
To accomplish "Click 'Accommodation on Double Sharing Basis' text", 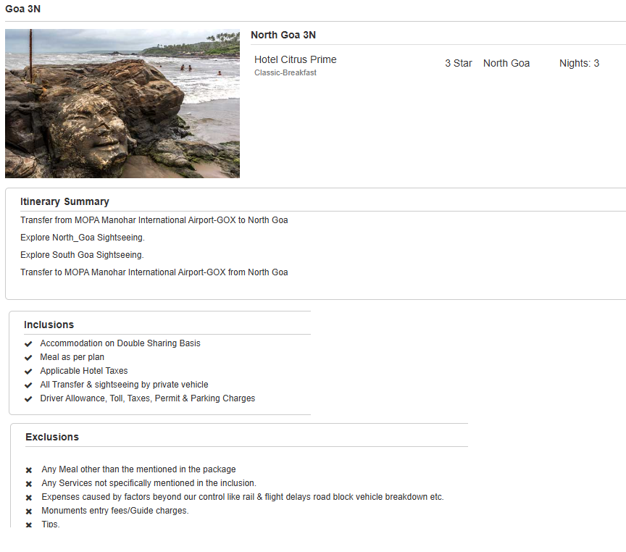I will coord(120,343).
